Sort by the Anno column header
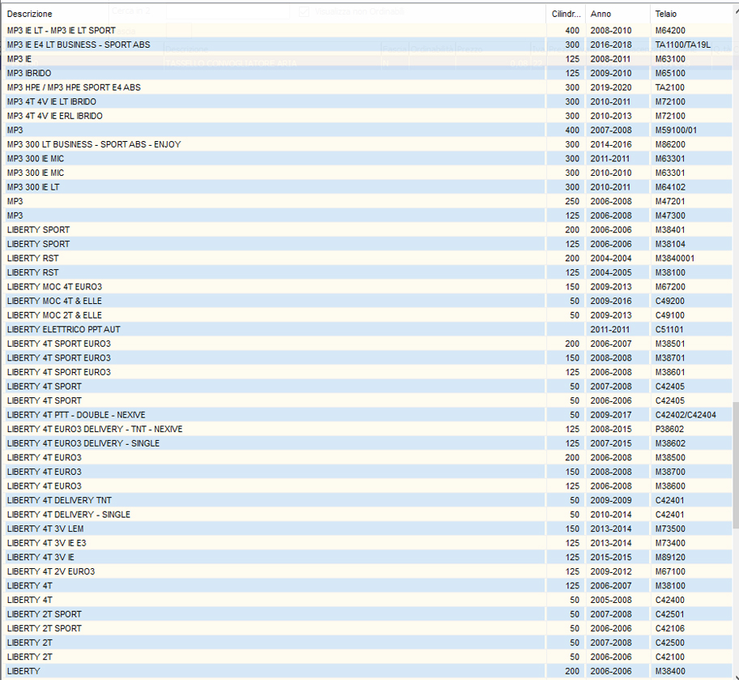 (618, 14)
